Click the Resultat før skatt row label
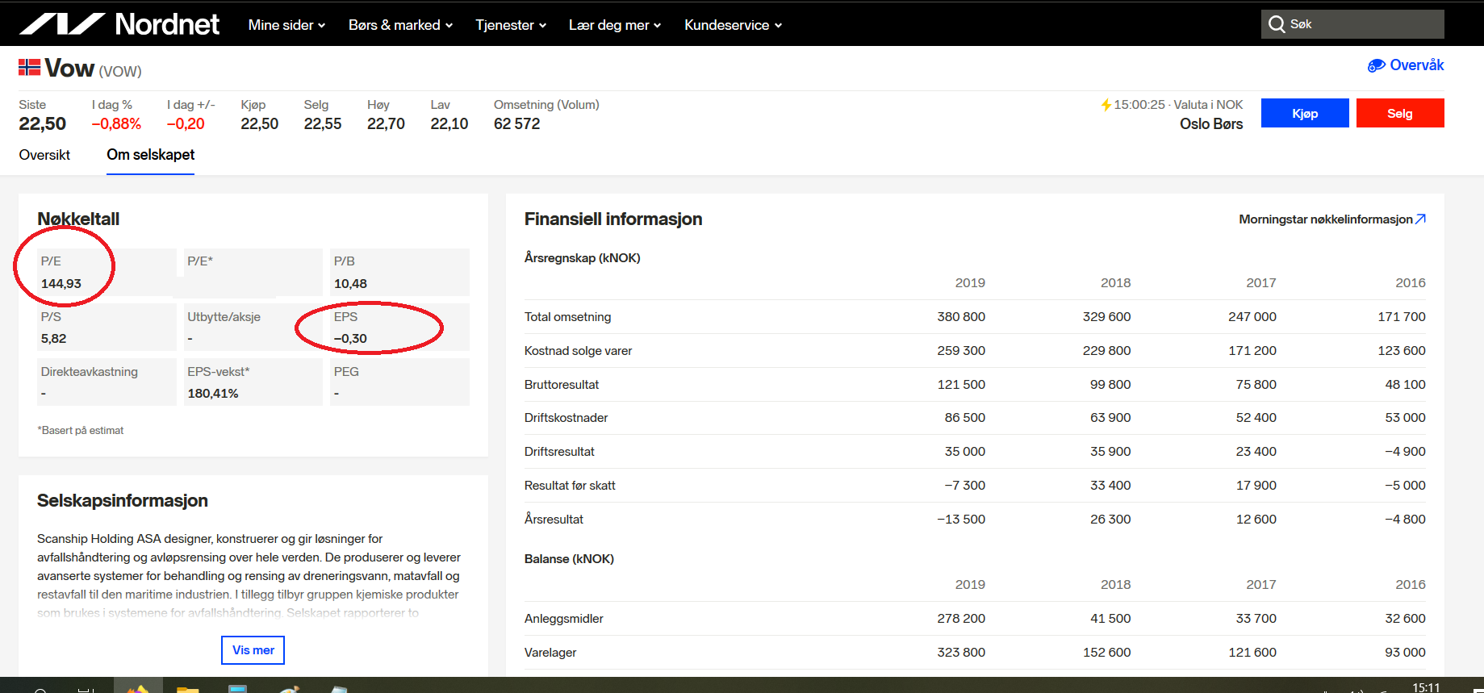Image resolution: width=1484 pixels, height=693 pixels. 570,486
